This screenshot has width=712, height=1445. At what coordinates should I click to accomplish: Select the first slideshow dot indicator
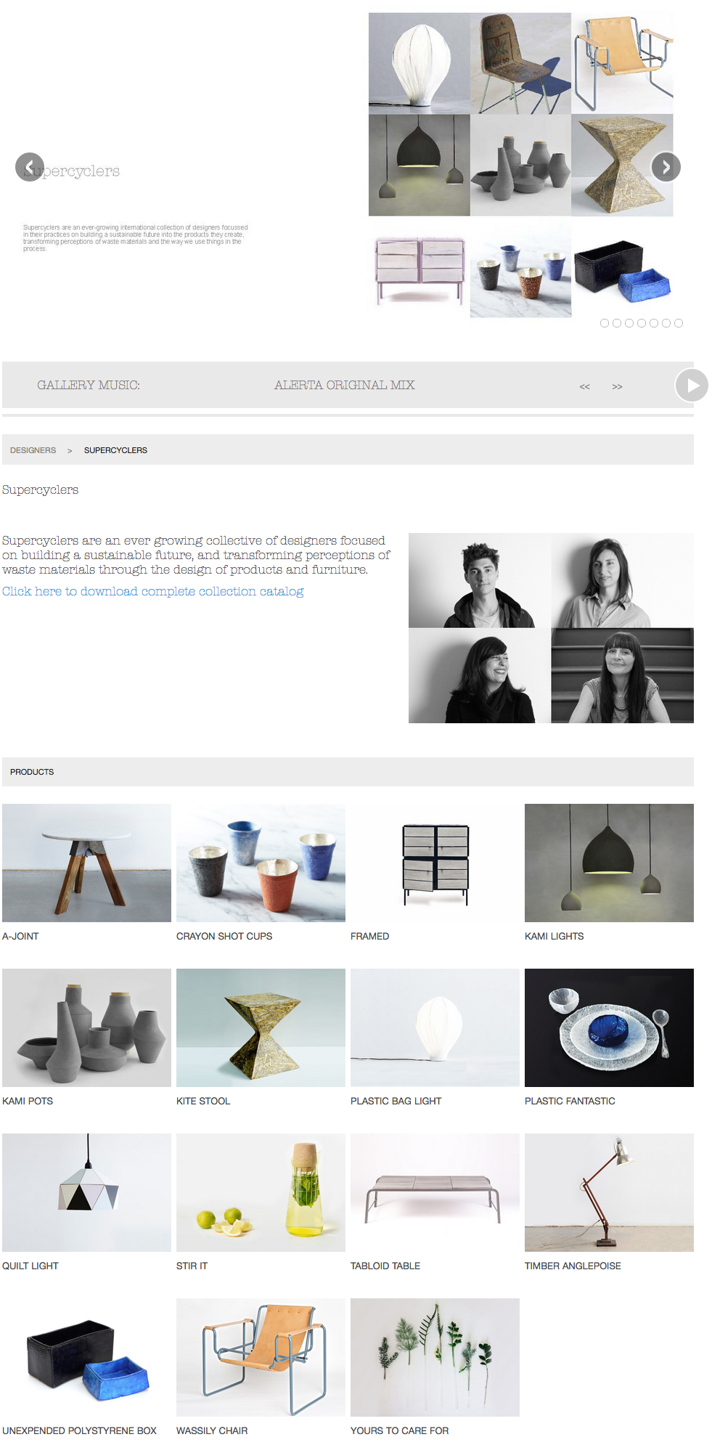tap(605, 323)
